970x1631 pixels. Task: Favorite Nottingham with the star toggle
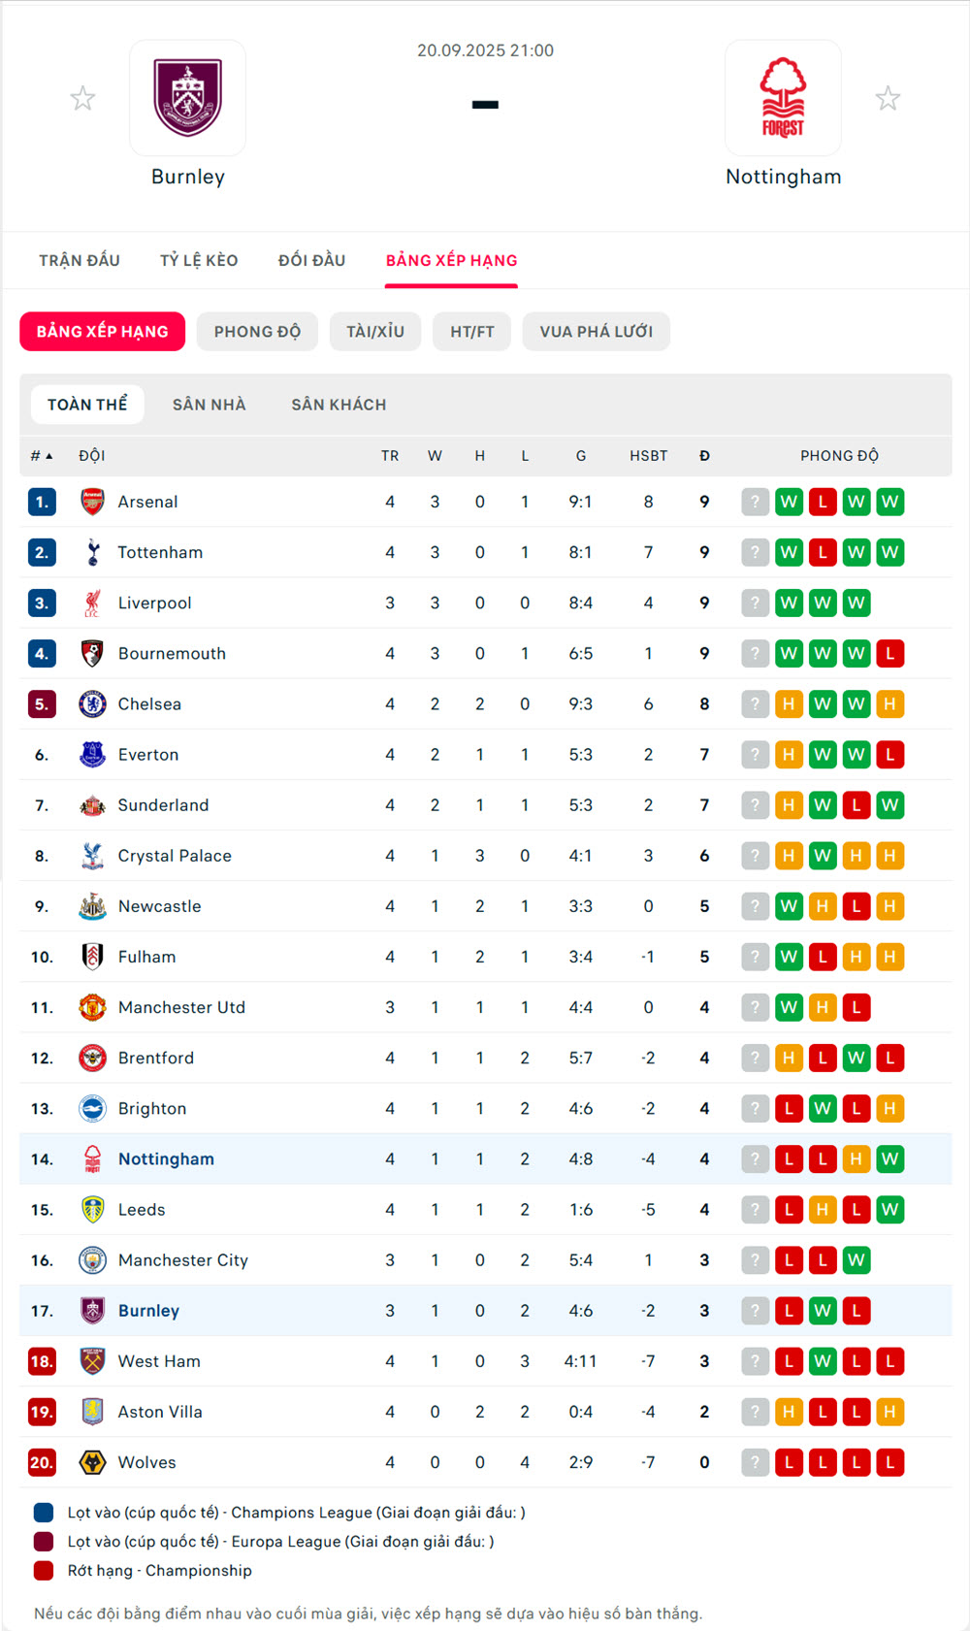pos(888,98)
